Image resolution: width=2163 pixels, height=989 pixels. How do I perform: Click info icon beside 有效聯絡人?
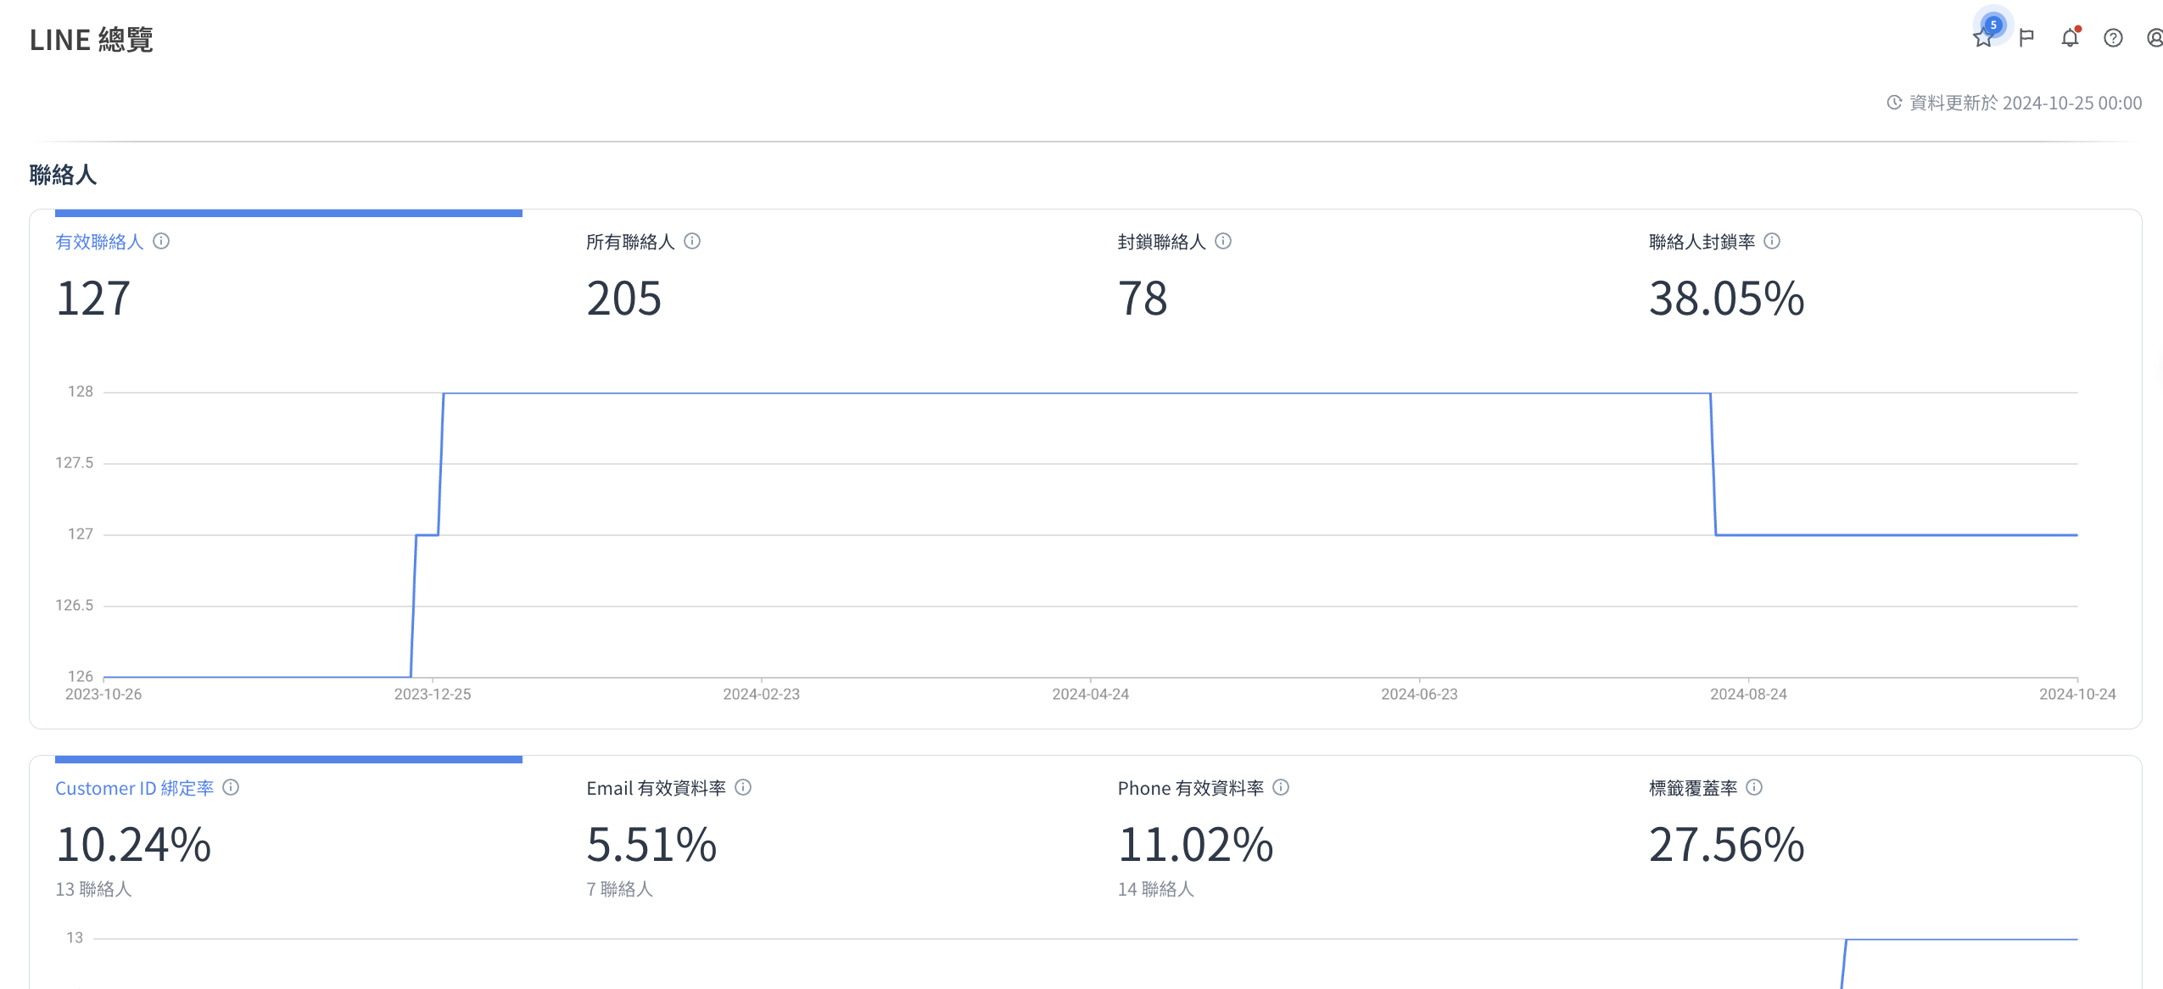(161, 241)
